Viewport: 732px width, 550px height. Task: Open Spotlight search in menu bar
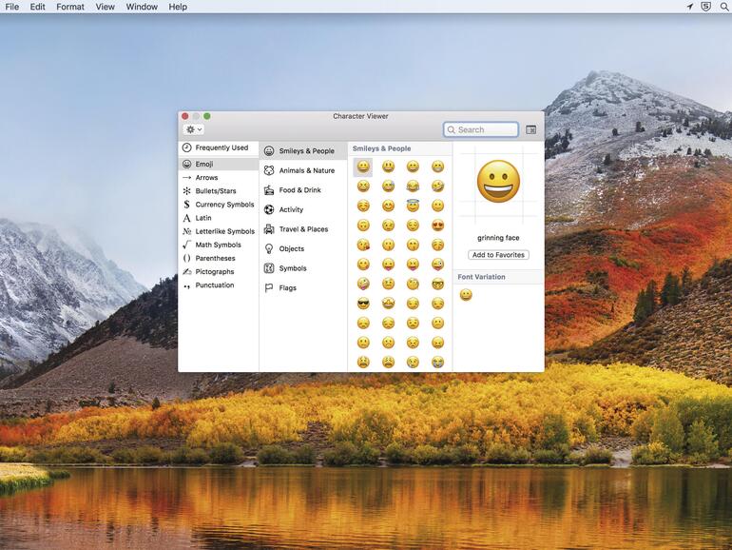click(724, 7)
